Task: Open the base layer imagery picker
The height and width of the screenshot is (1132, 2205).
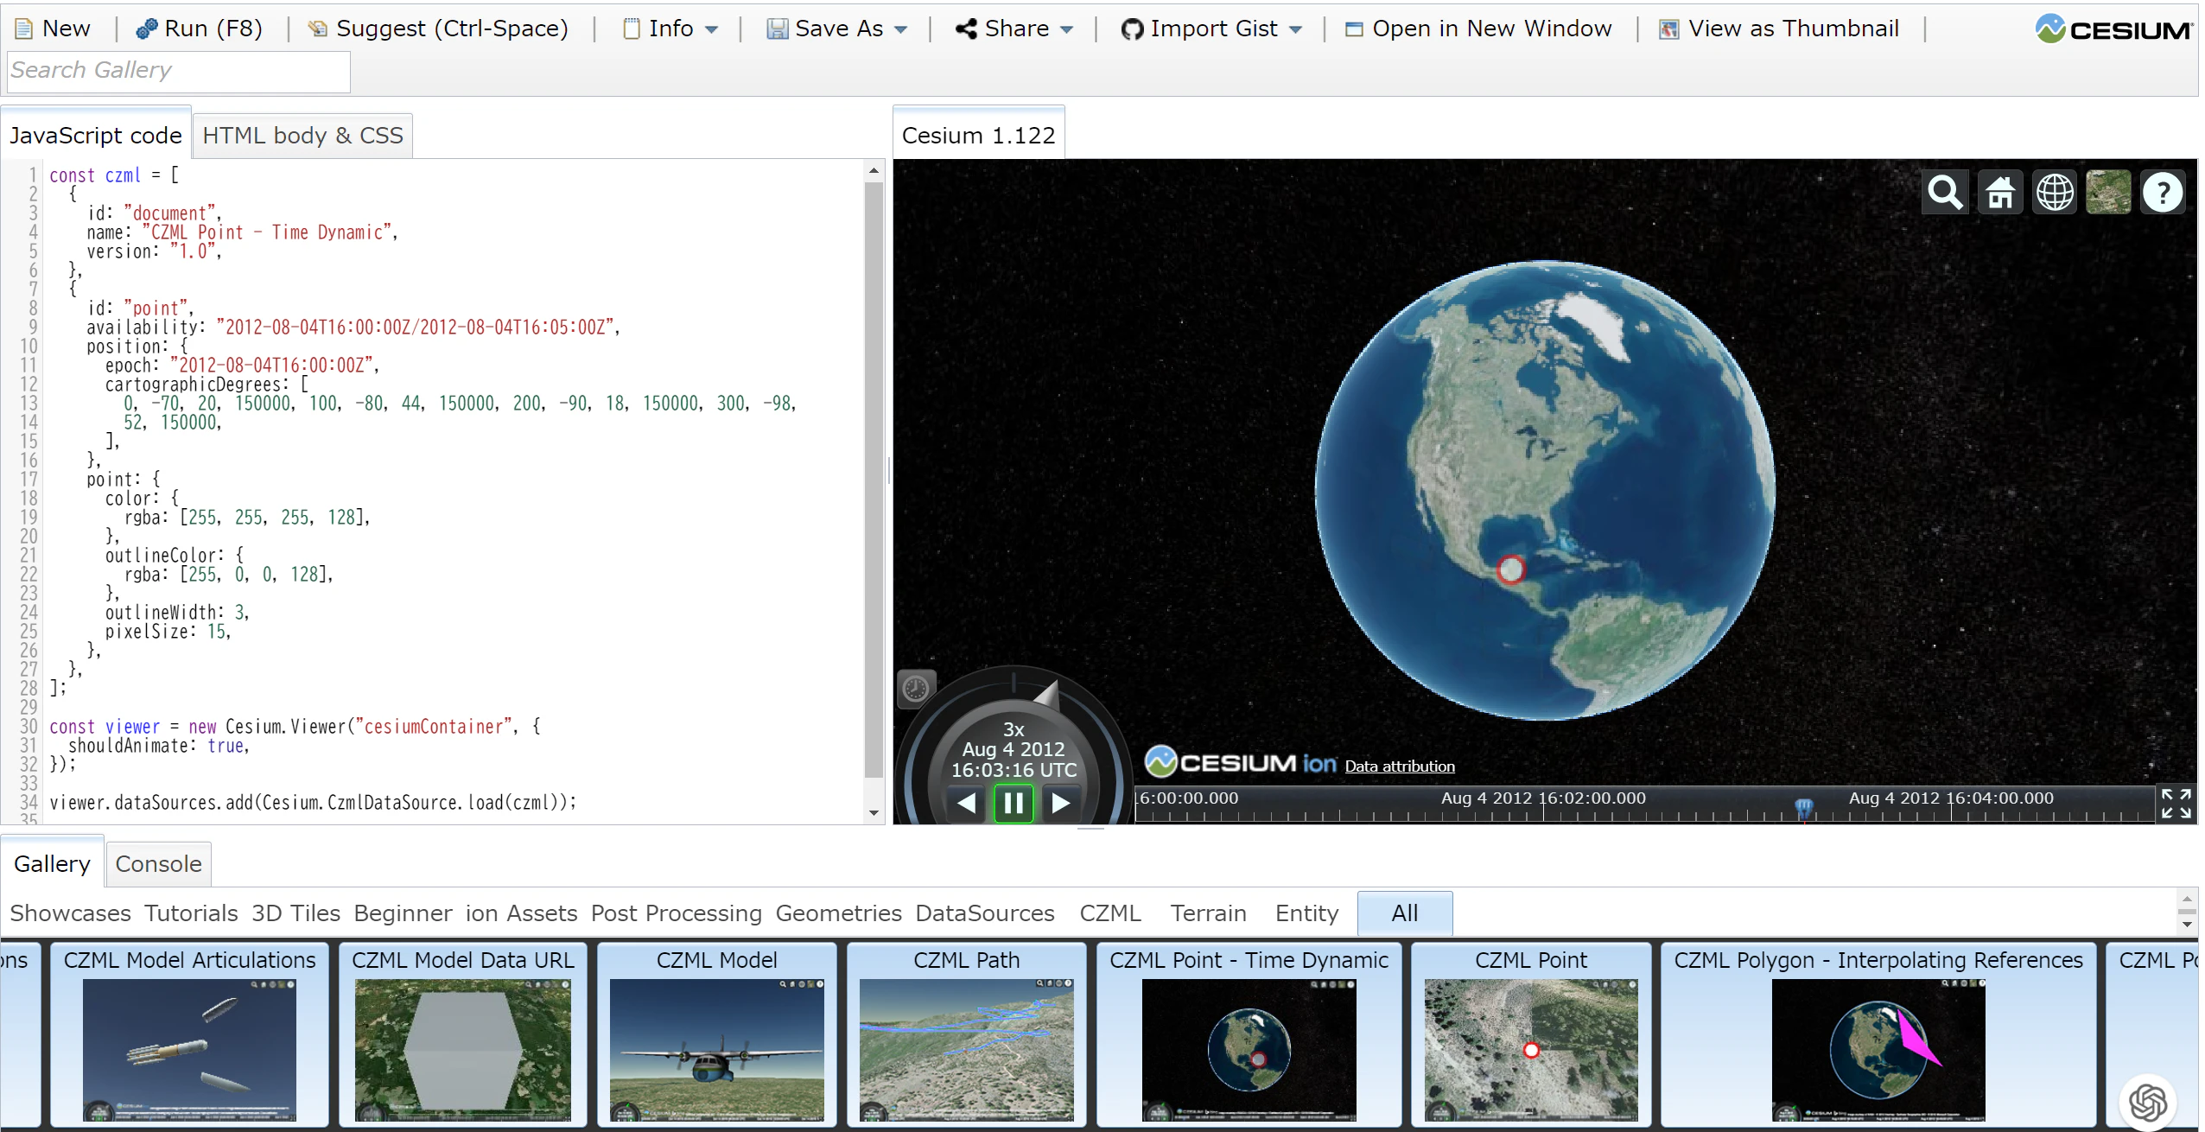Action: [2108, 193]
